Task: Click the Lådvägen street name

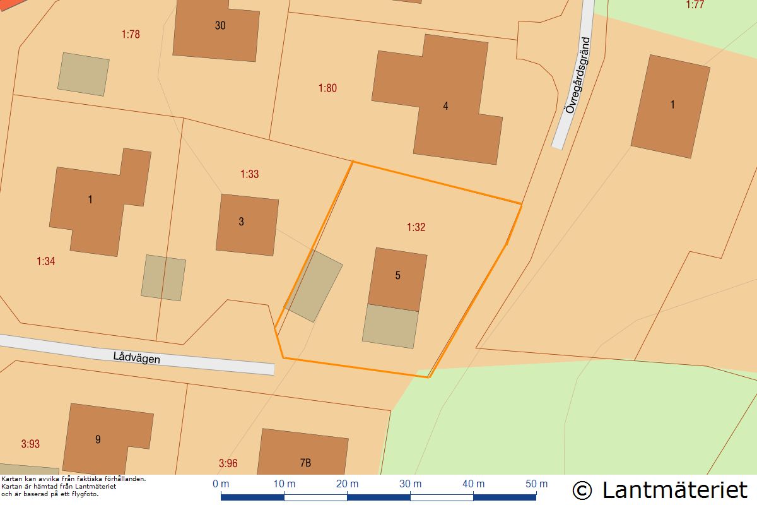Action: coord(137,358)
